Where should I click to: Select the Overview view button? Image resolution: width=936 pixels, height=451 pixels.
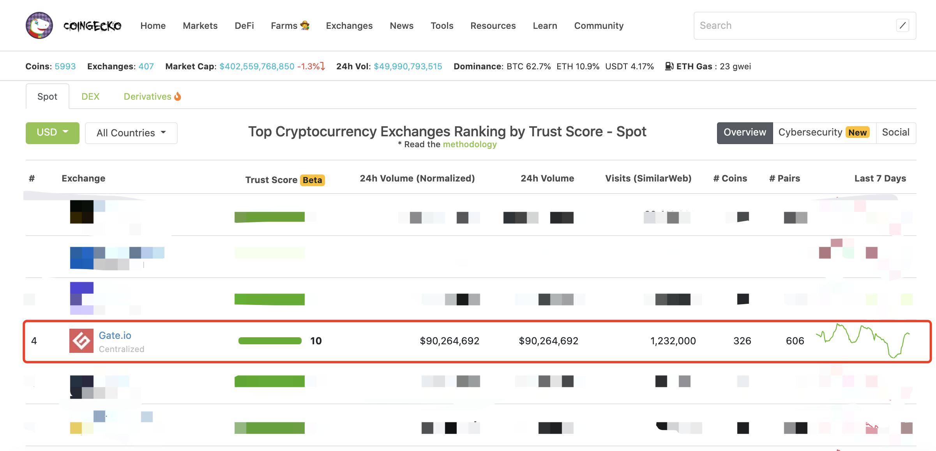tap(745, 133)
